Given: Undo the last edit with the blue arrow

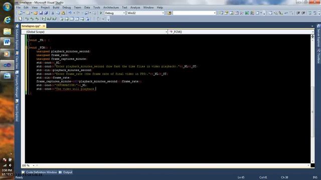Looking at the screenshot, I should [x=70, y=13].
